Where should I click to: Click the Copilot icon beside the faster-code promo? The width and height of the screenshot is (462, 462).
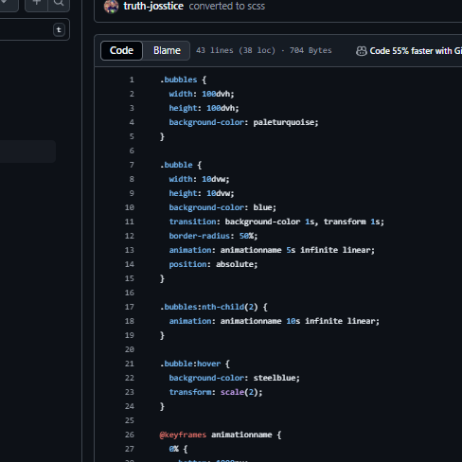tap(362, 51)
